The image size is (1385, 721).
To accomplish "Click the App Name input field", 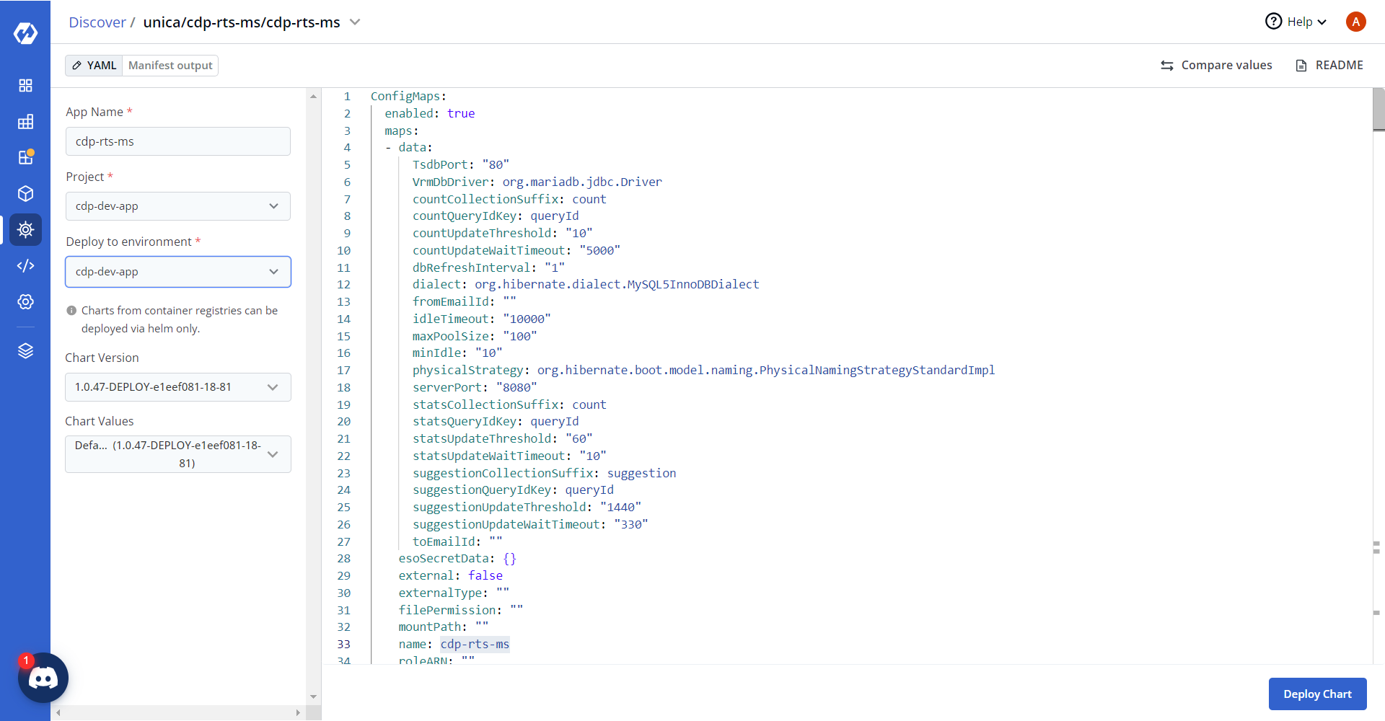I will pyautogui.click(x=177, y=141).
